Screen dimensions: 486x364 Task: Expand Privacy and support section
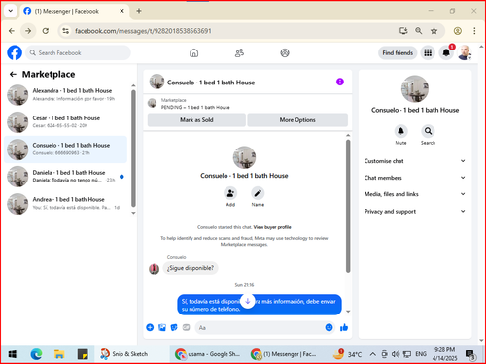click(x=415, y=211)
